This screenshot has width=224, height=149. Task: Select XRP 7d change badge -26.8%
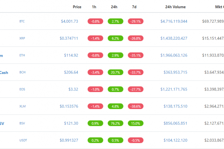(x=136, y=38)
